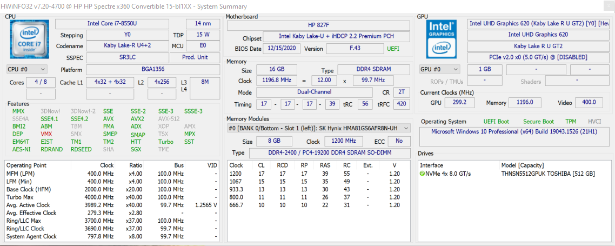The image size is (615, 246).
Task: Click the GPU memory 1 GB field
Action: (485, 69)
